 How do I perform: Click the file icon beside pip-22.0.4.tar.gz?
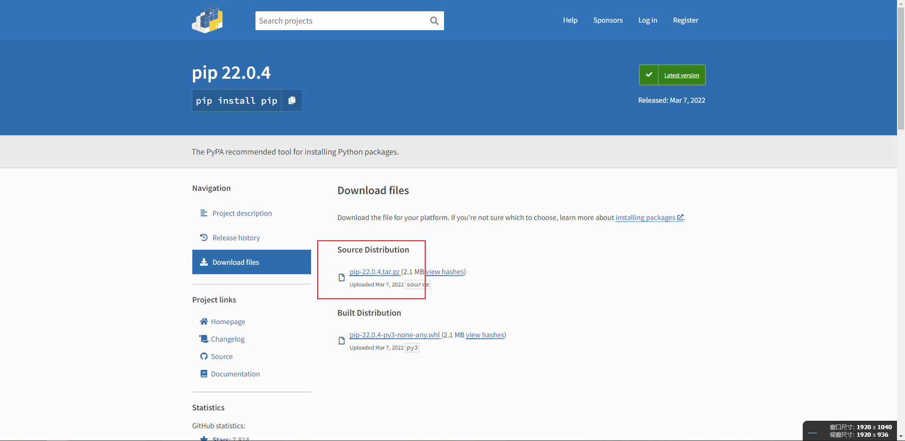click(x=342, y=278)
